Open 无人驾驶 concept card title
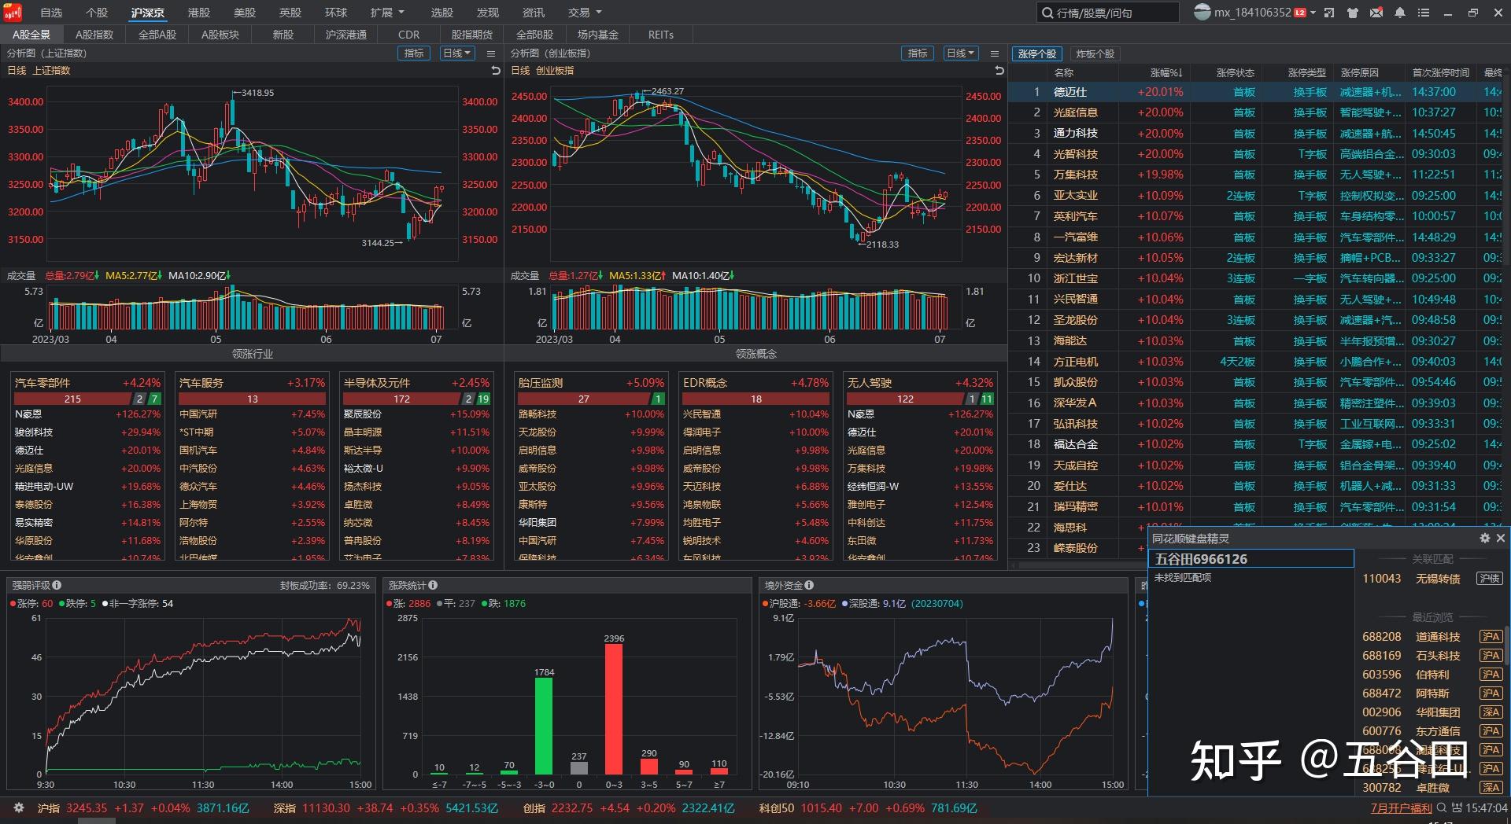Screen dimensions: 1511x824 click(870, 383)
